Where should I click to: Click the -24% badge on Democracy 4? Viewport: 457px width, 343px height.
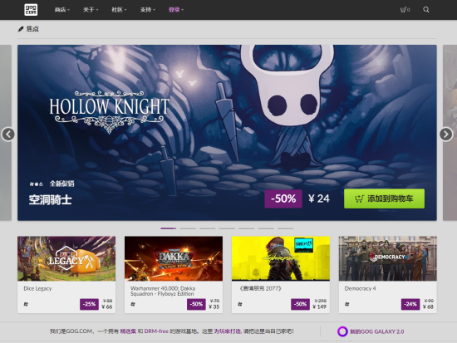[x=410, y=304]
